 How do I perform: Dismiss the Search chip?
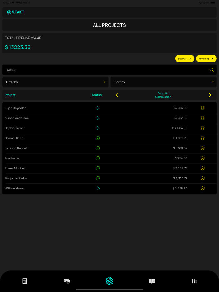(190, 58)
